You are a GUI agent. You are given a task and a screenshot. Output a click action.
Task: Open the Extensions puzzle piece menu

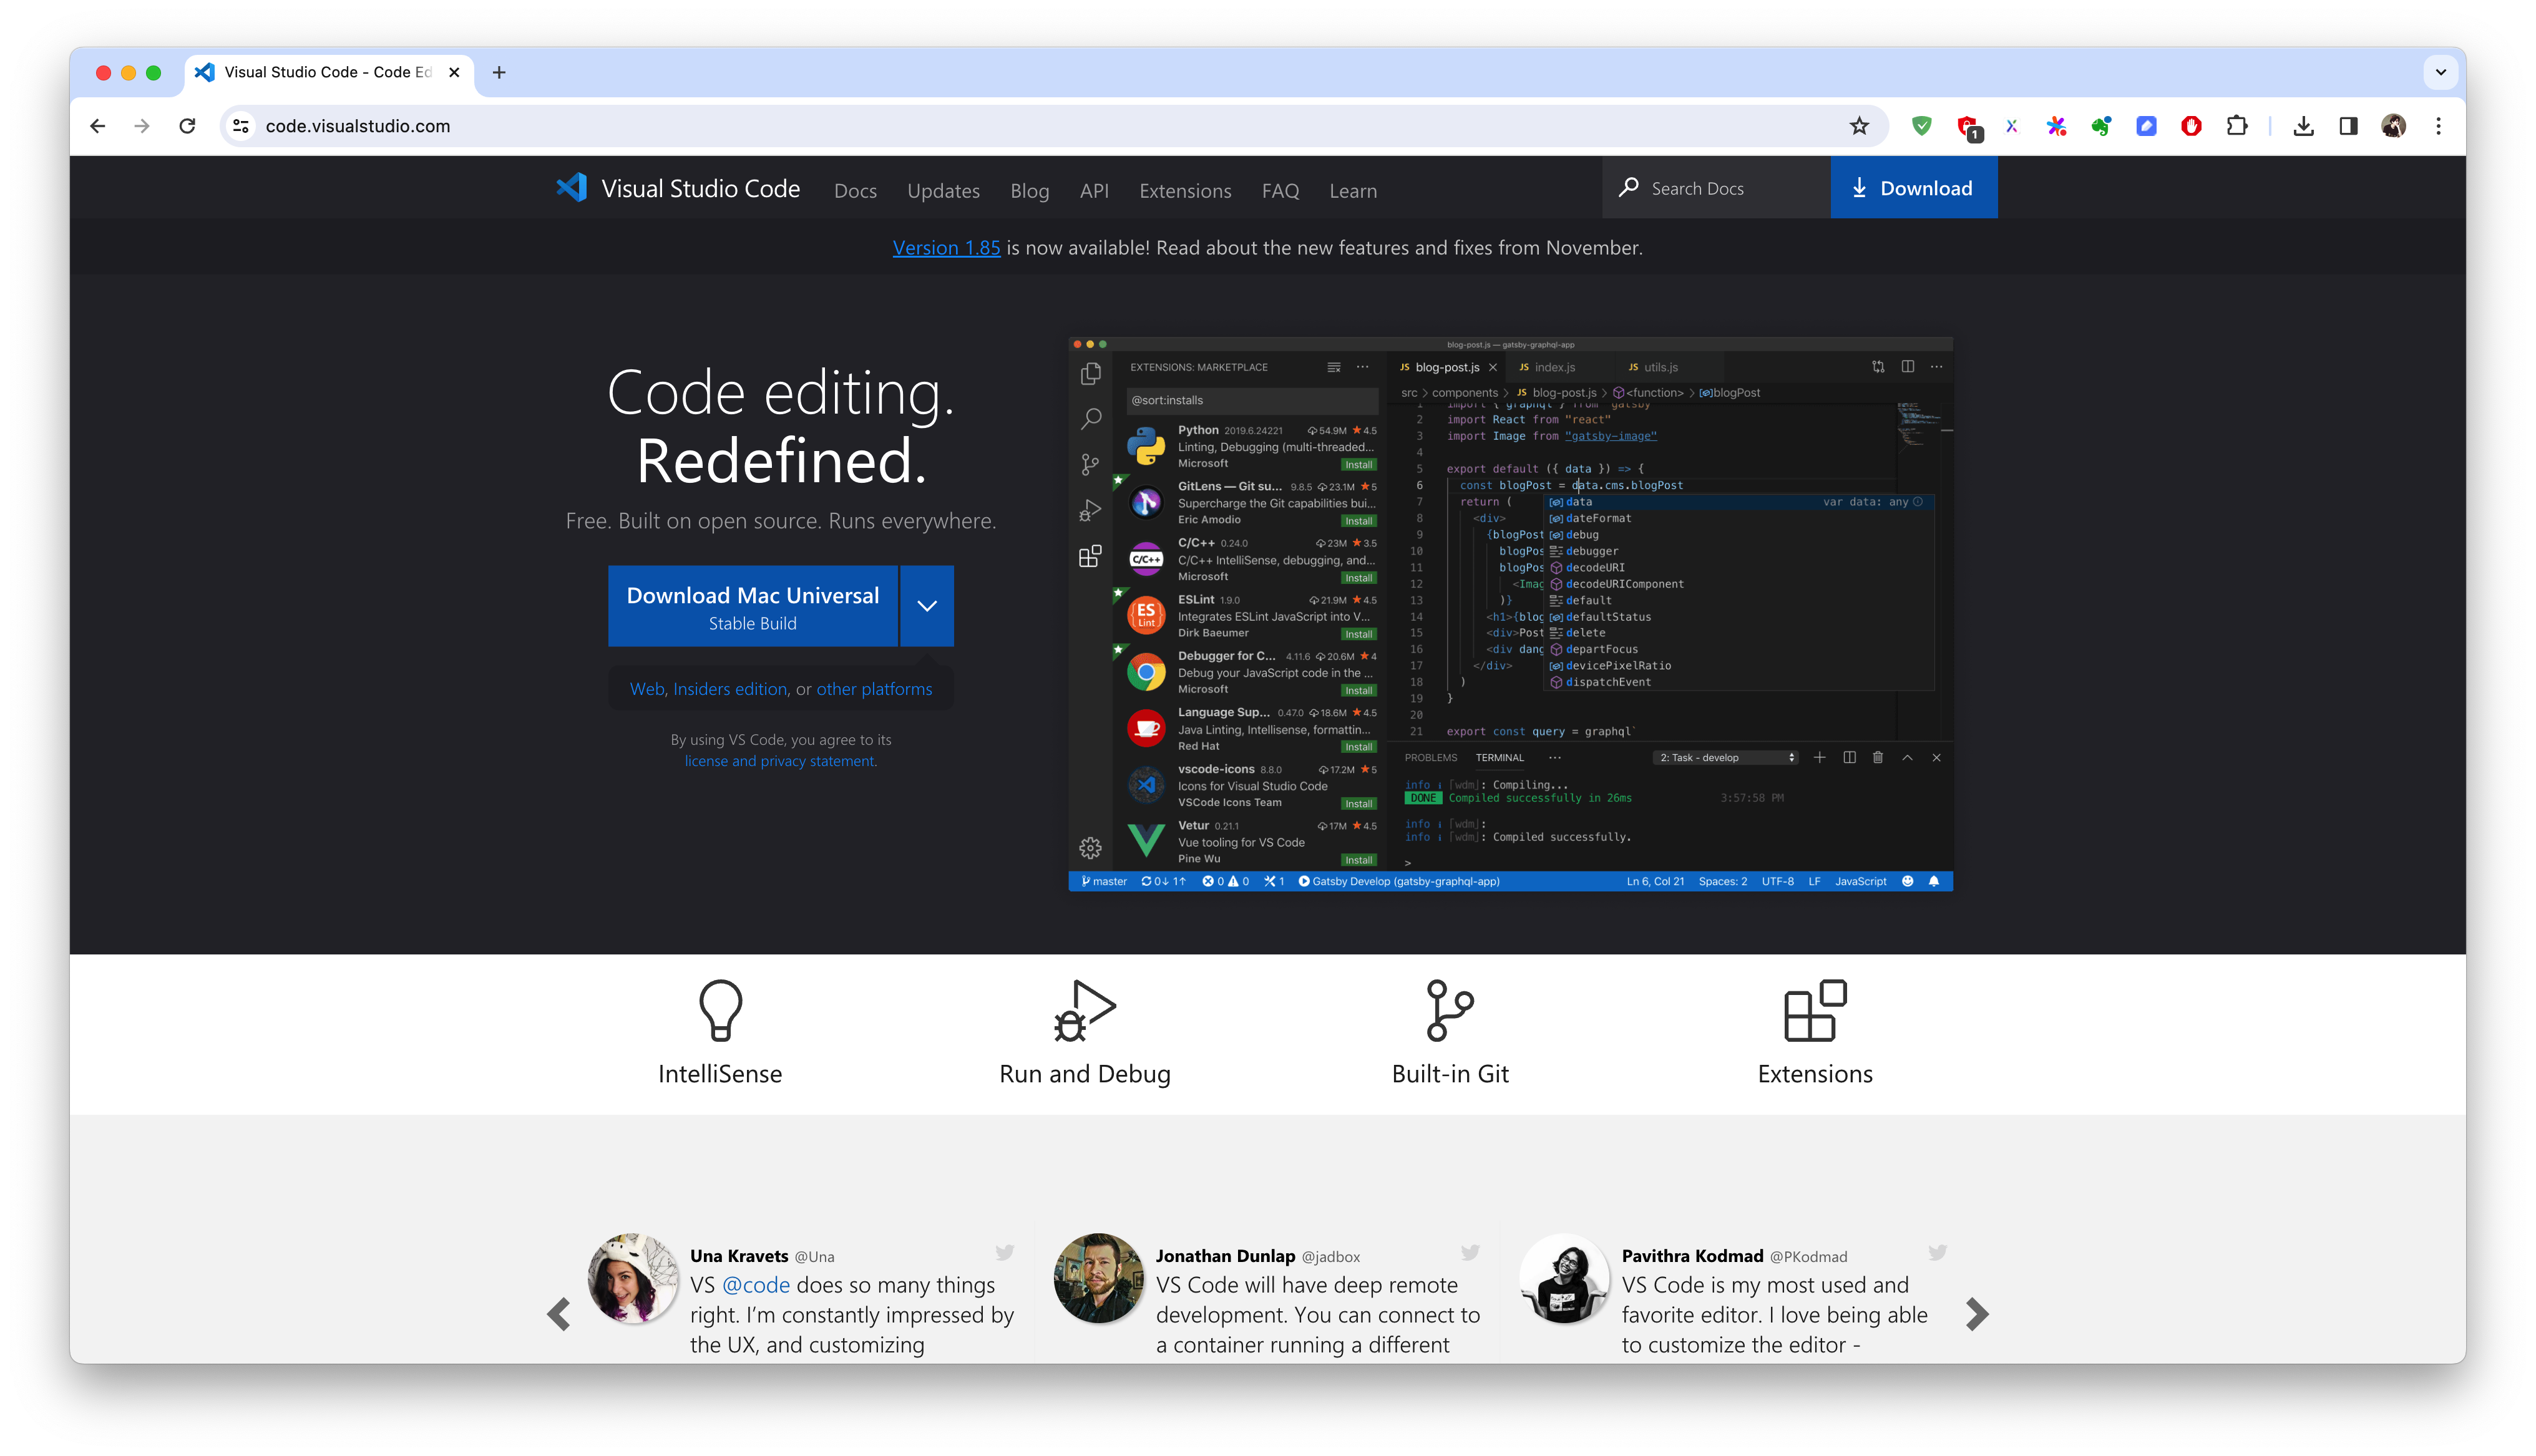(2237, 126)
